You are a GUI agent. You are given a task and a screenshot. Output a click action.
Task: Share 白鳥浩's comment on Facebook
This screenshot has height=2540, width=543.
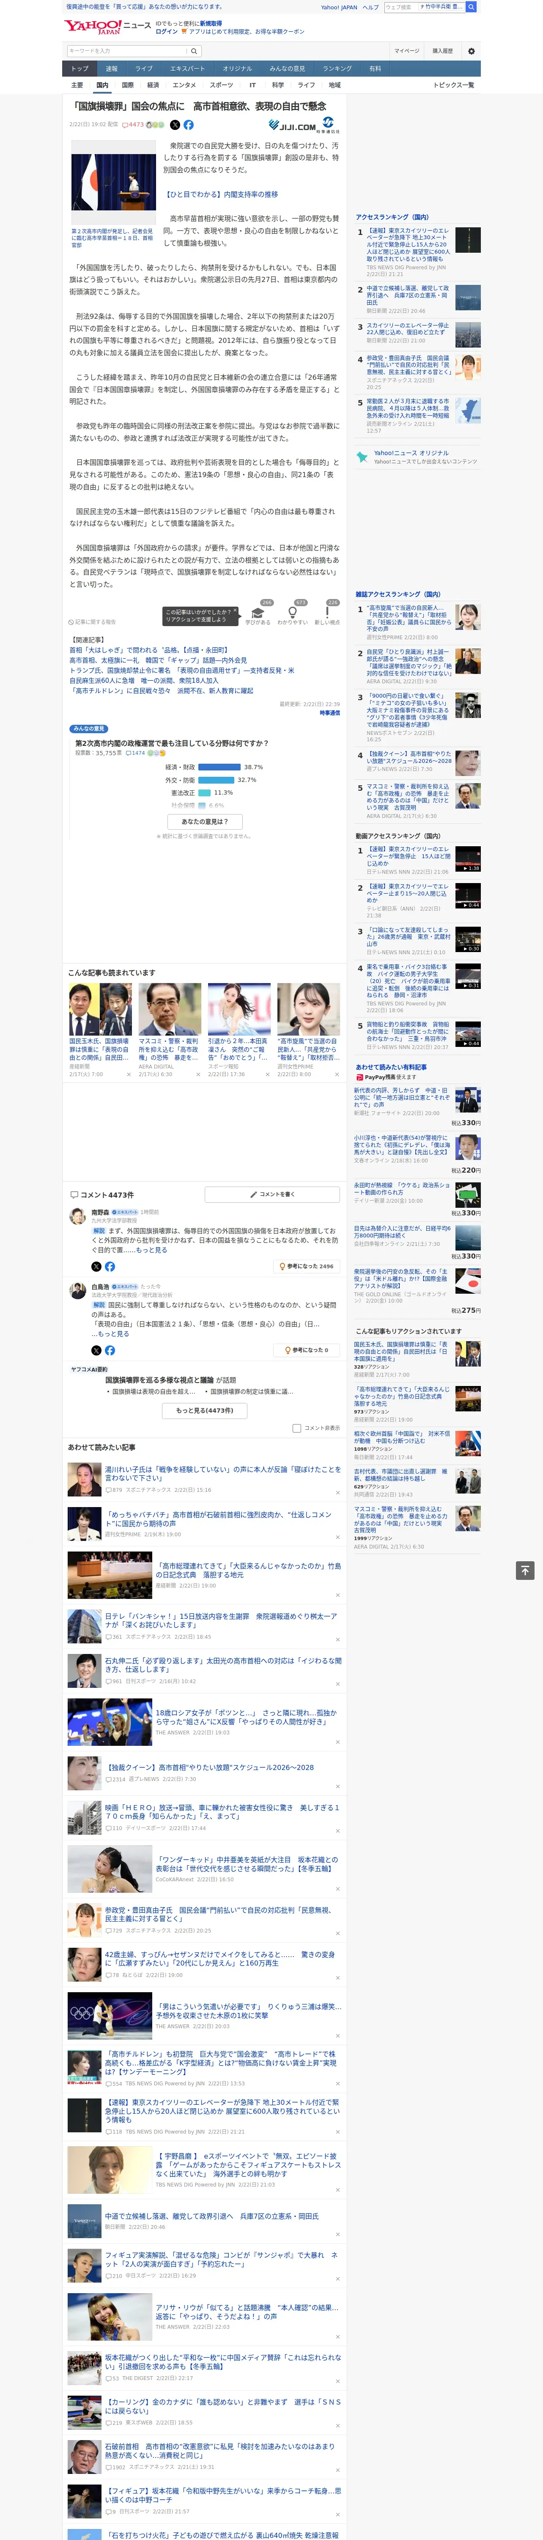click(x=110, y=1350)
